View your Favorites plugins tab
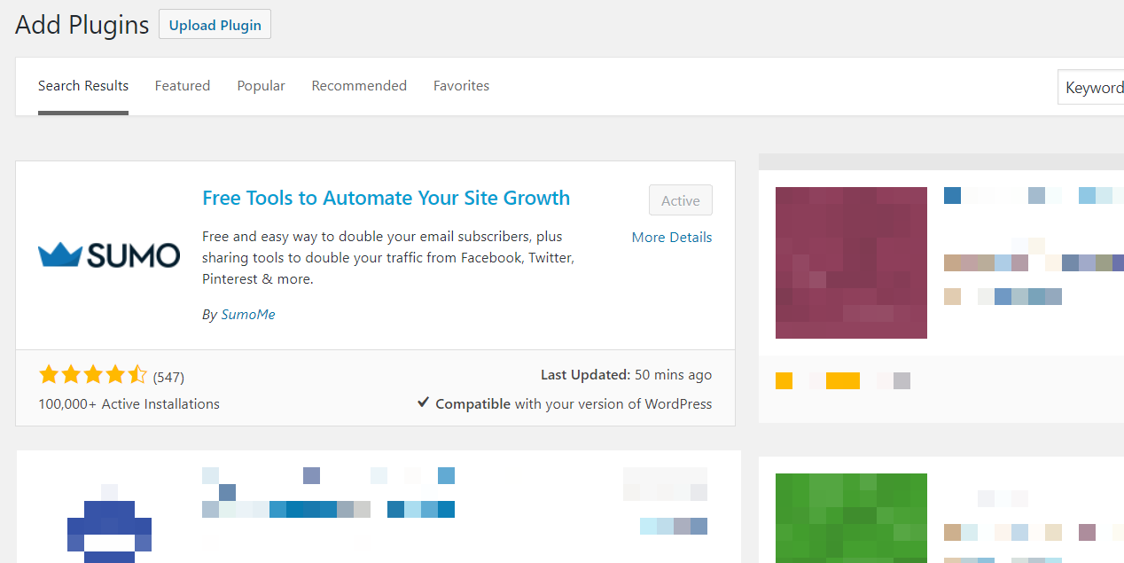Viewport: 1124px width, 563px height. 461,85
